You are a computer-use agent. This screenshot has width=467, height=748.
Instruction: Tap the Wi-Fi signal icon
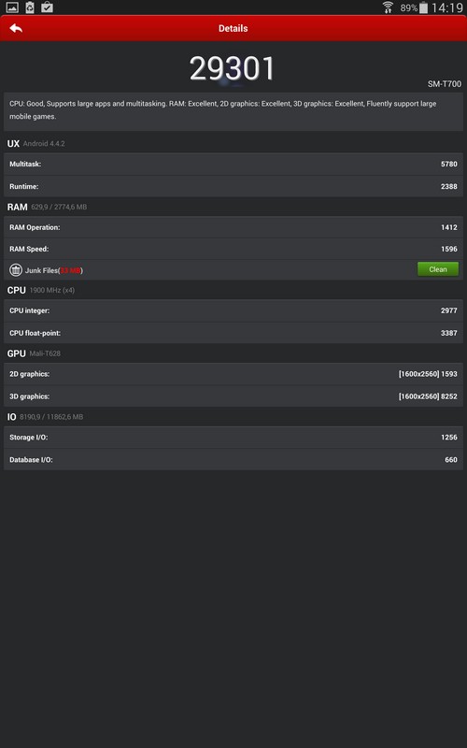point(388,7)
